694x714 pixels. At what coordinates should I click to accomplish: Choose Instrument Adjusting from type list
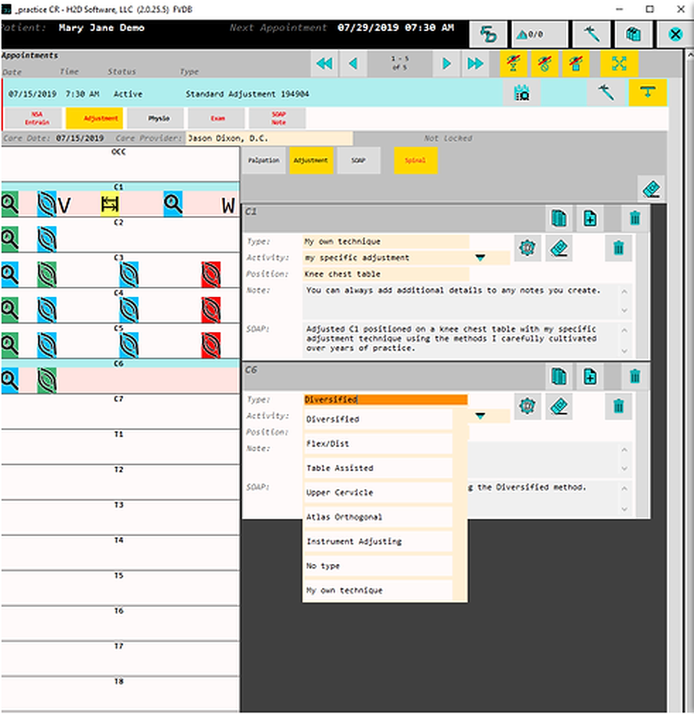[378, 542]
